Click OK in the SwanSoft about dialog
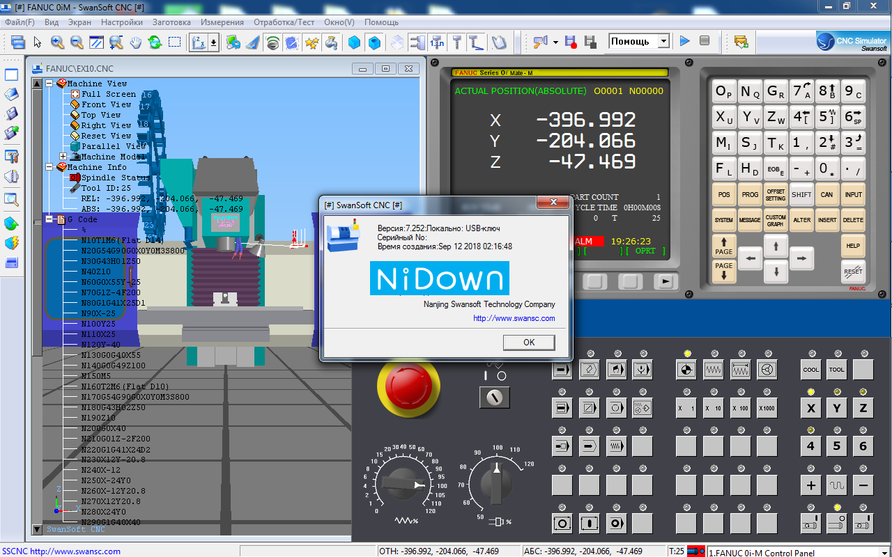This screenshot has height=557, width=892. (529, 342)
